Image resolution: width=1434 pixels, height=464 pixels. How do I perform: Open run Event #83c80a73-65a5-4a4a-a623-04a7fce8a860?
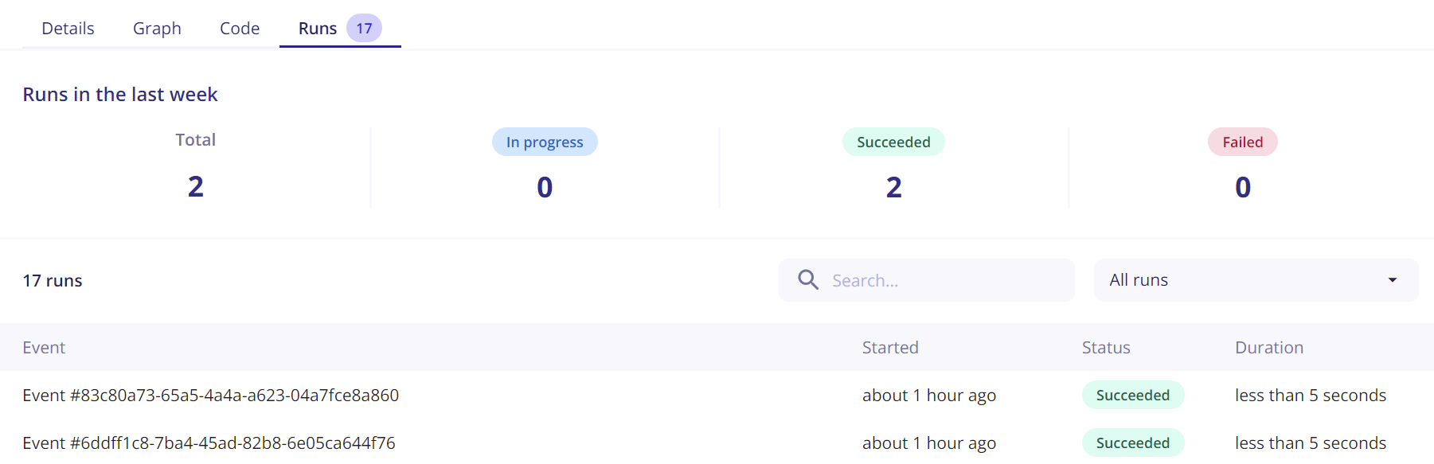(211, 396)
